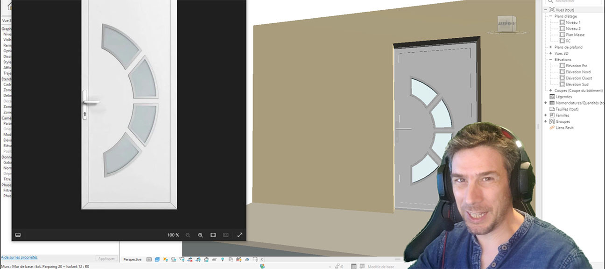605x269 pixels.
Task: Click the ViewCube in 3D view
Action: click(x=507, y=24)
